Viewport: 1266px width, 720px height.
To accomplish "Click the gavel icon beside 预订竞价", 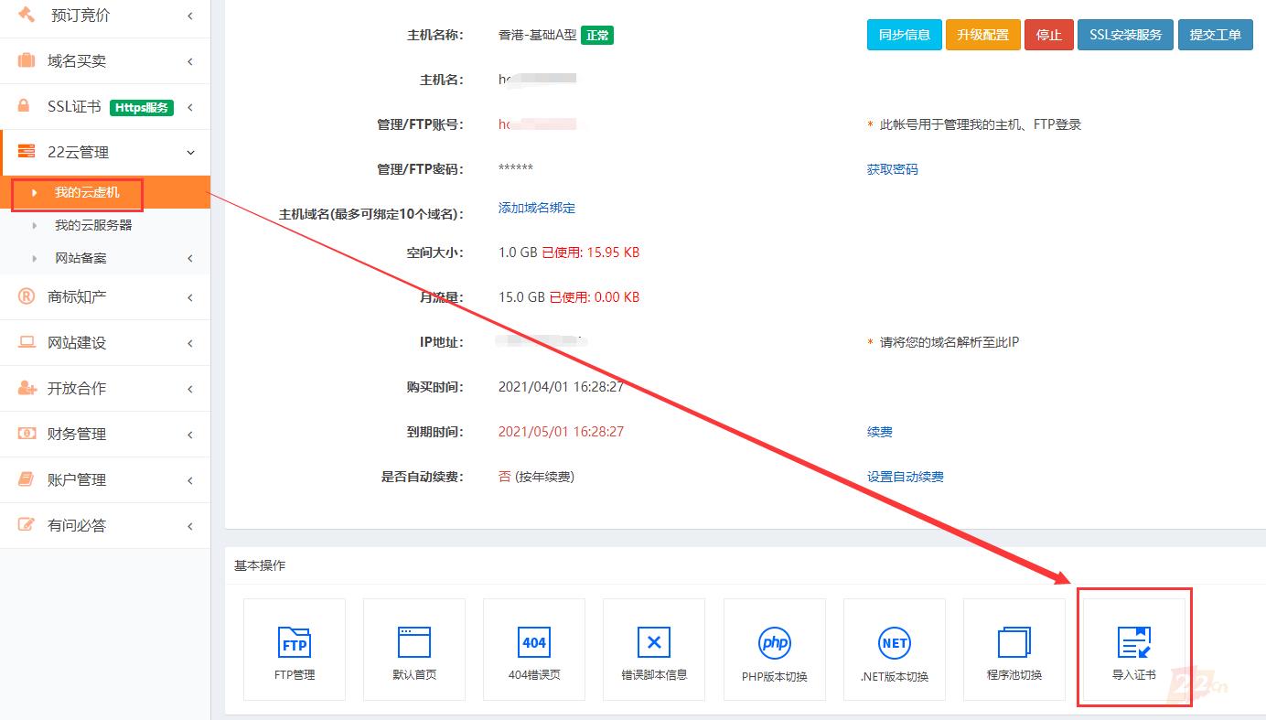I will tap(27, 15).
